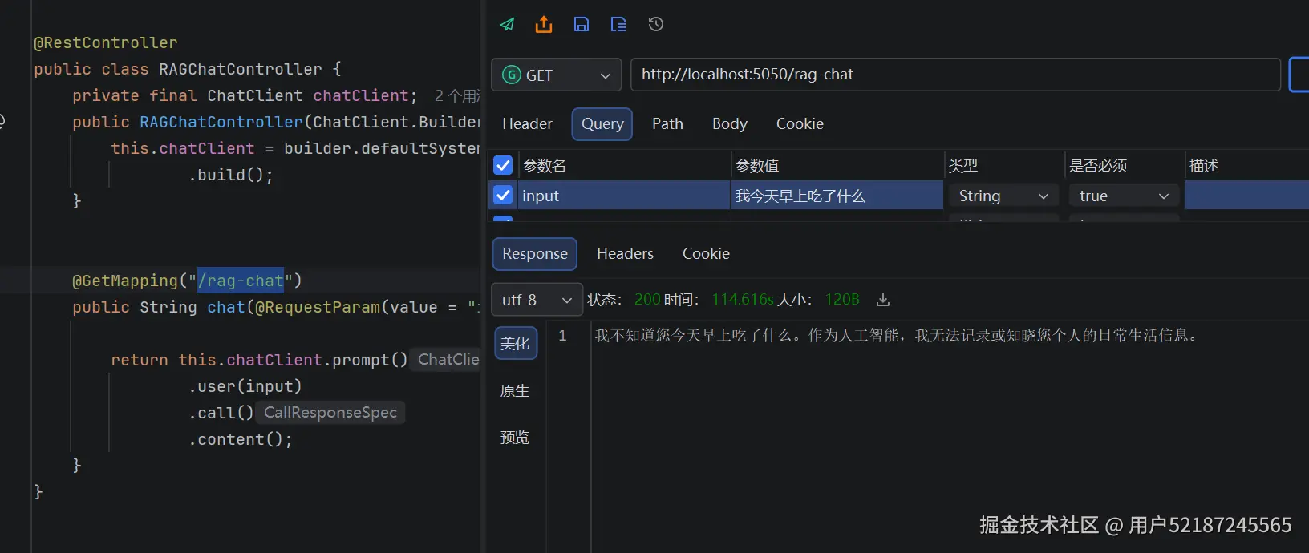Click the .user(input) code line

click(x=245, y=386)
